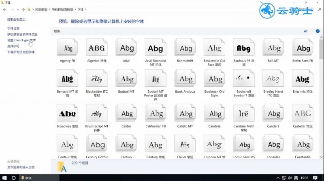
Task: Select Baskerville Old Face font icon
Action: click(214, 47)
